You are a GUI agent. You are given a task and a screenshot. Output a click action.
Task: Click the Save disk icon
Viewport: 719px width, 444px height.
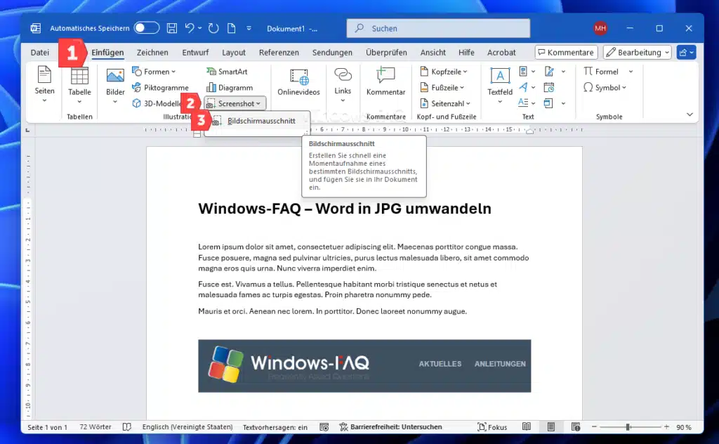click(x=172, y=28)
